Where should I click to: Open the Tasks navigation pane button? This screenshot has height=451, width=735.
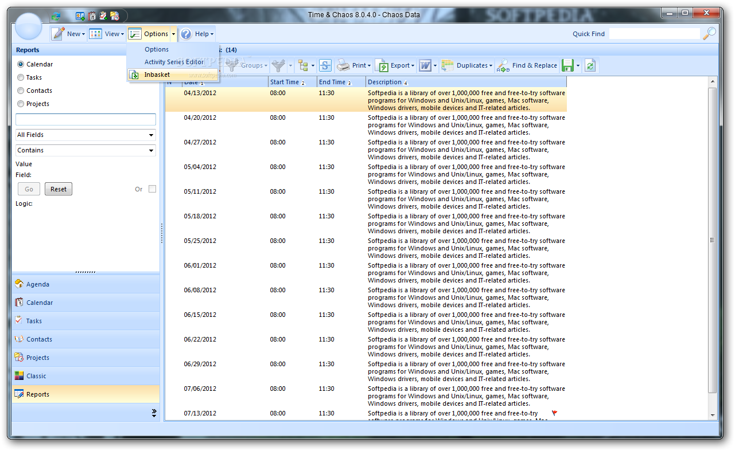point(85,321)
